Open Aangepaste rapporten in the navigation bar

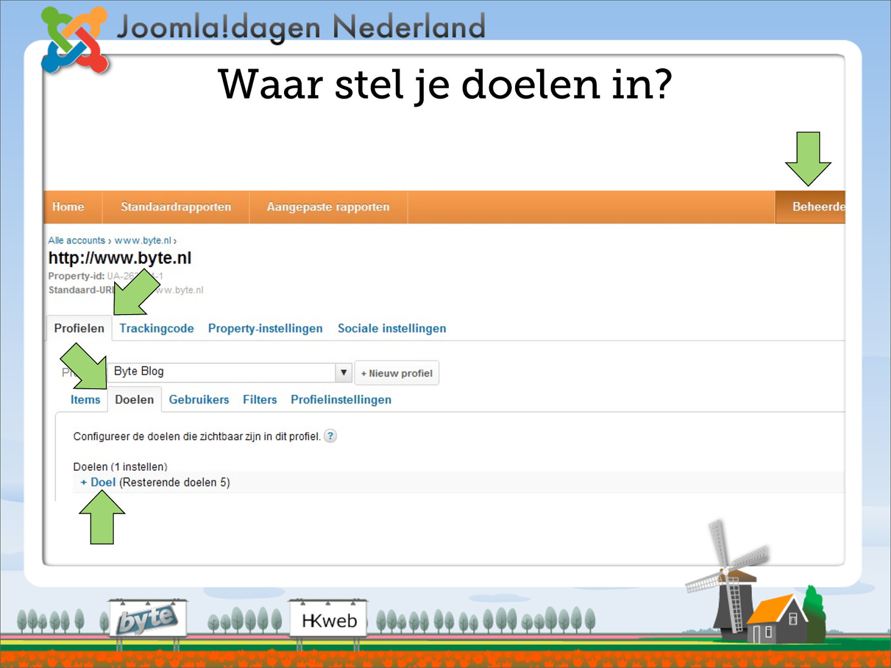point(328,207)
